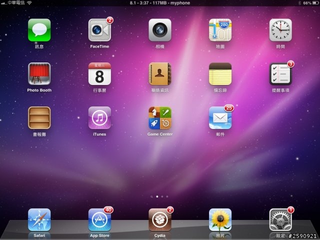Open the Camera app

(160, 30)
